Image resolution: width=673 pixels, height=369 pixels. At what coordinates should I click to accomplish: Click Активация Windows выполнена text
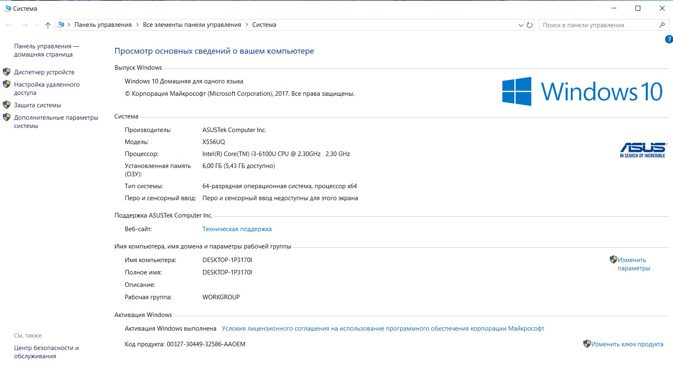pos(171,329)
